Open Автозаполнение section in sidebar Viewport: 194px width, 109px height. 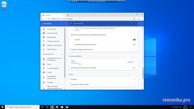click(x=52, y=33)
